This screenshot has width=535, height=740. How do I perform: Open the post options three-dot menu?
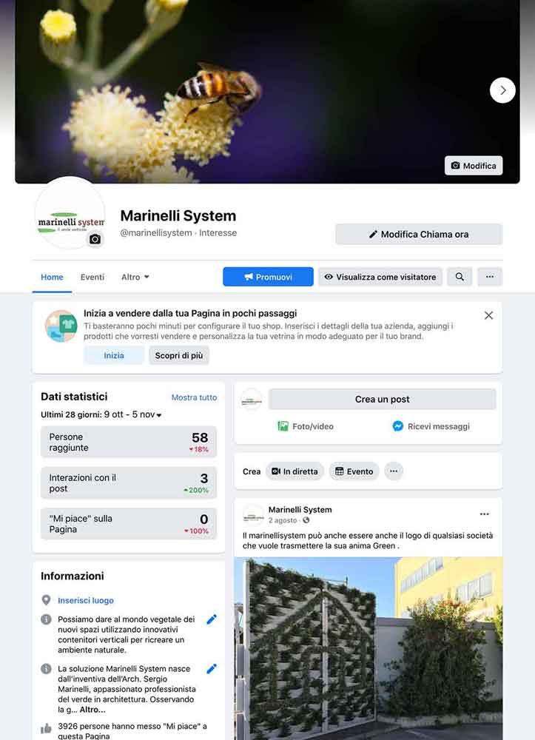(484, 514)
